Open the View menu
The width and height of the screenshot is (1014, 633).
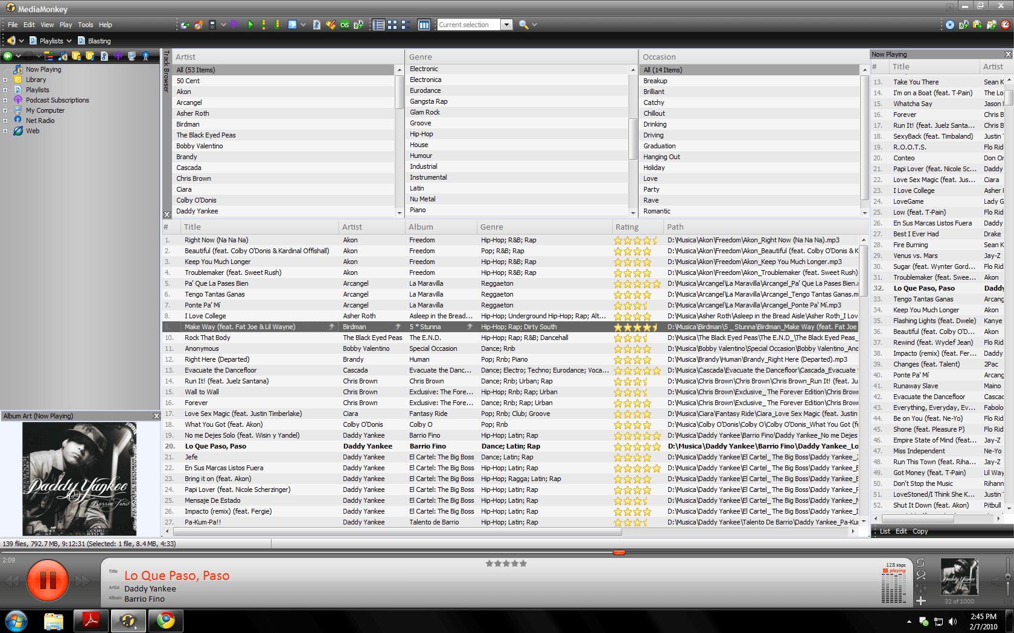[47, 25]
